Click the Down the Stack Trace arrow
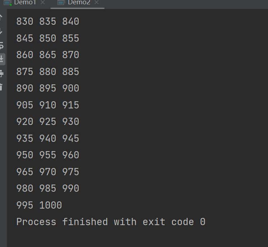This screenshot has height=247, width=268. [x=1, y=32]
